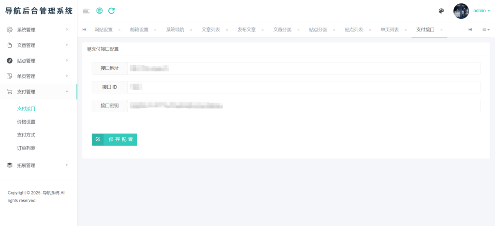Close the 网站设置 tab
Screen dimensions: 495x226
pyautogui.click(x=119, y=30)
